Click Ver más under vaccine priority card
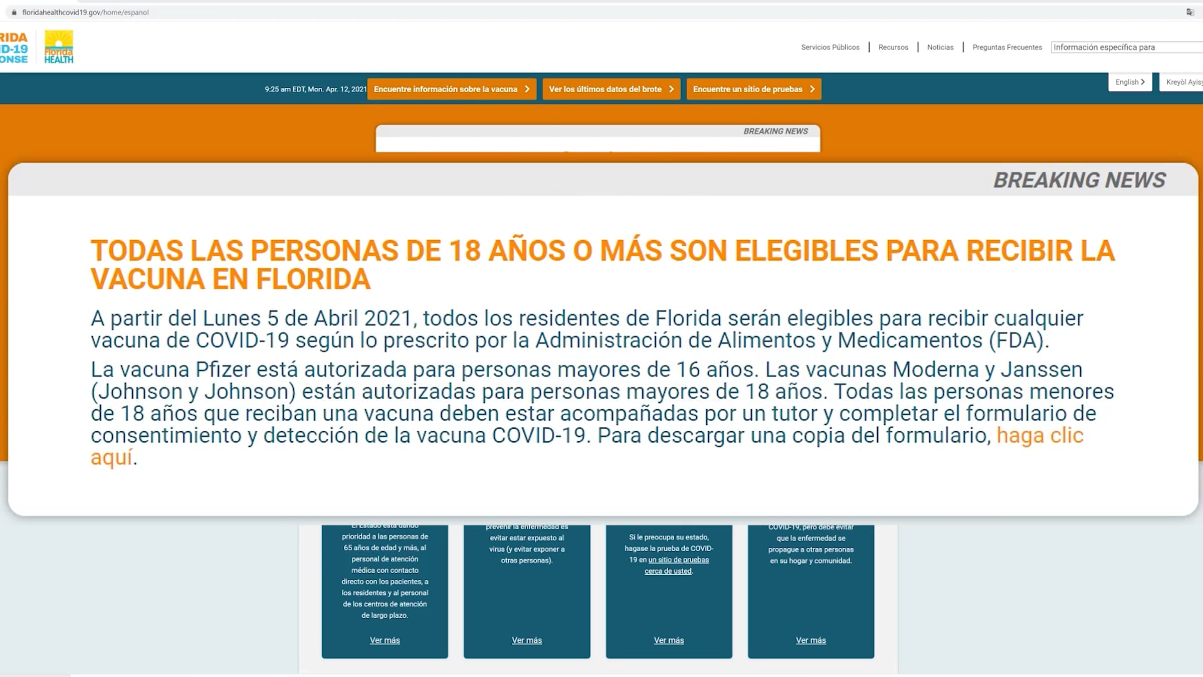Viewport: 1203px width, 677px height. pyautogui.click(x=384, y=640)
